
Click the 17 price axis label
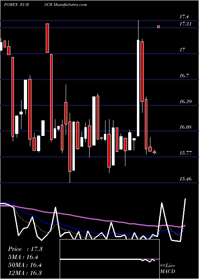coord(182,50)
